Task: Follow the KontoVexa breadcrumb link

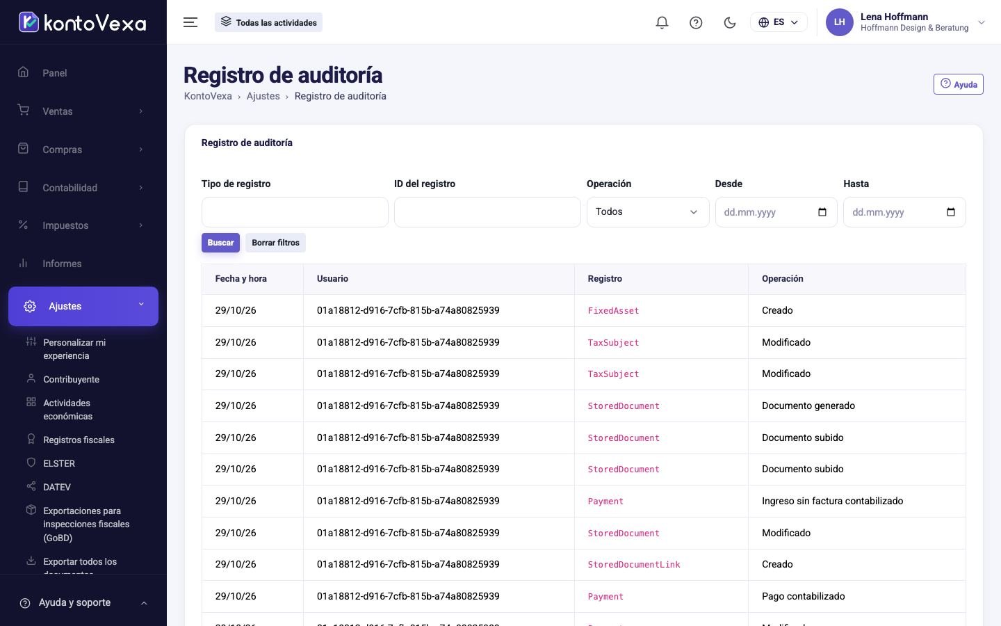Action: (208, 96)
